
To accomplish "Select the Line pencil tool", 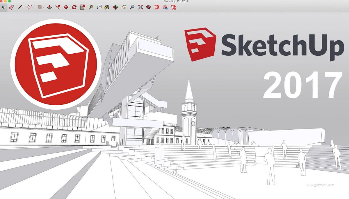I will 20,7.
